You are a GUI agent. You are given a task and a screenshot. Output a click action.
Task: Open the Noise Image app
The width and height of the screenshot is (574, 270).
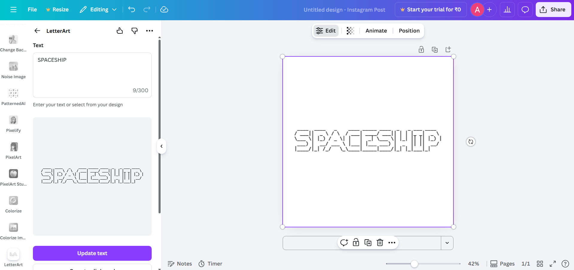click(x=13, y=70)
